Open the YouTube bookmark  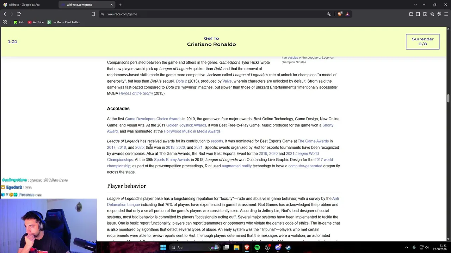point(36,22)
